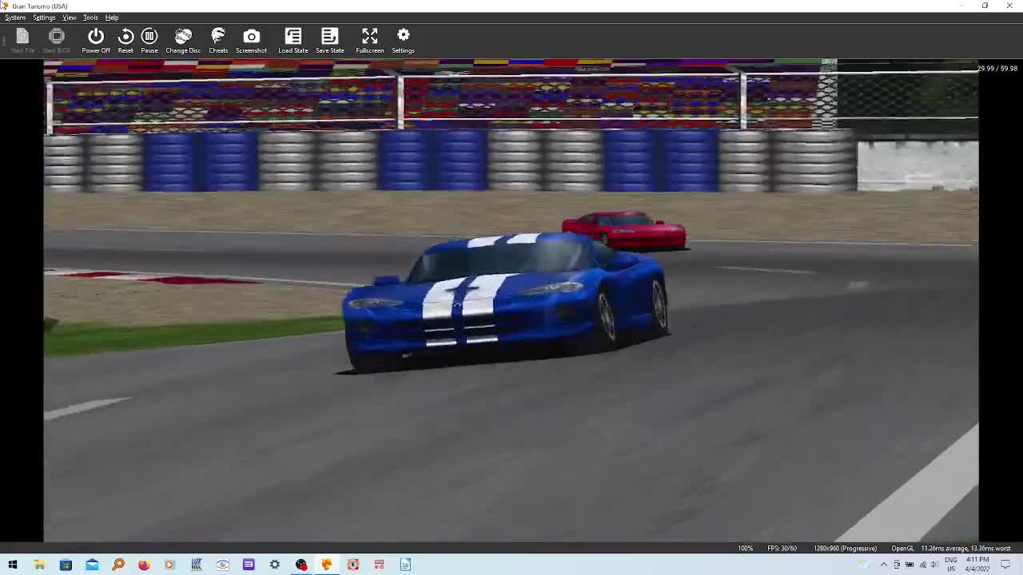Launch Firefox from the taskbar

pyautogui.click(x=144, y=565)
